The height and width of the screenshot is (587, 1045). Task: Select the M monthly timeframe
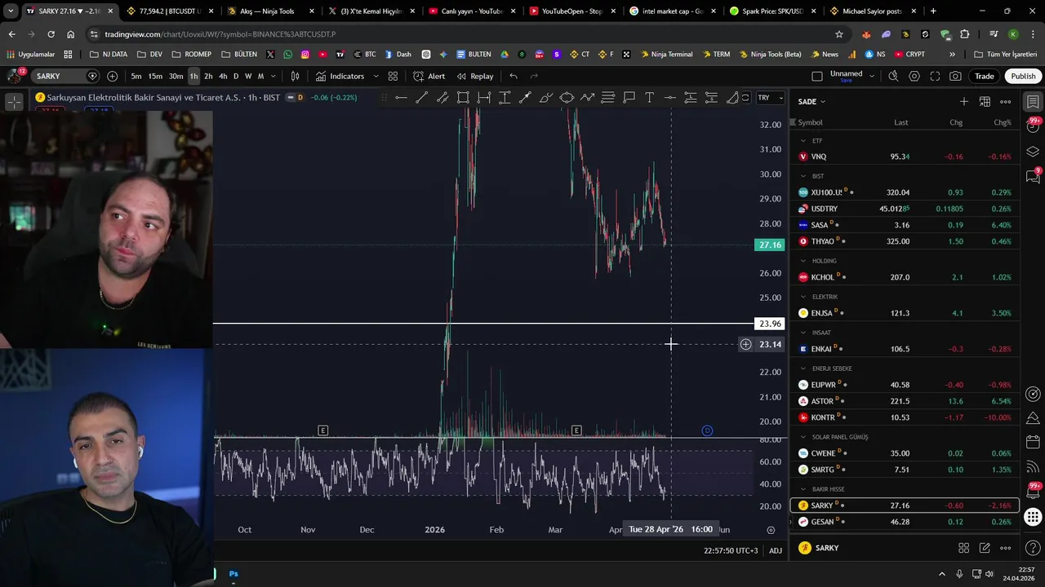pos(260,76)
